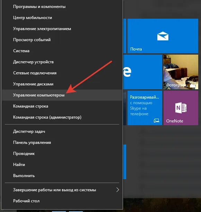Choose Просмотр событий entry
Image resolution: width=201 pixels, height=212 pixels.
point(62,40)
